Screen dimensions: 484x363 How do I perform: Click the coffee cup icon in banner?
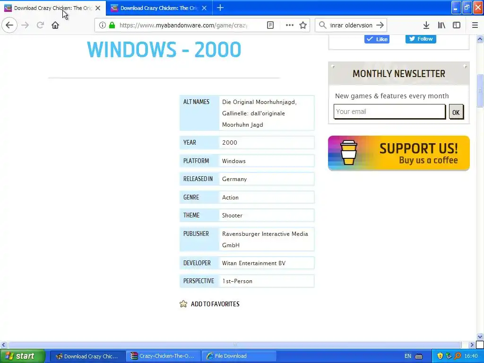[348, 153]
